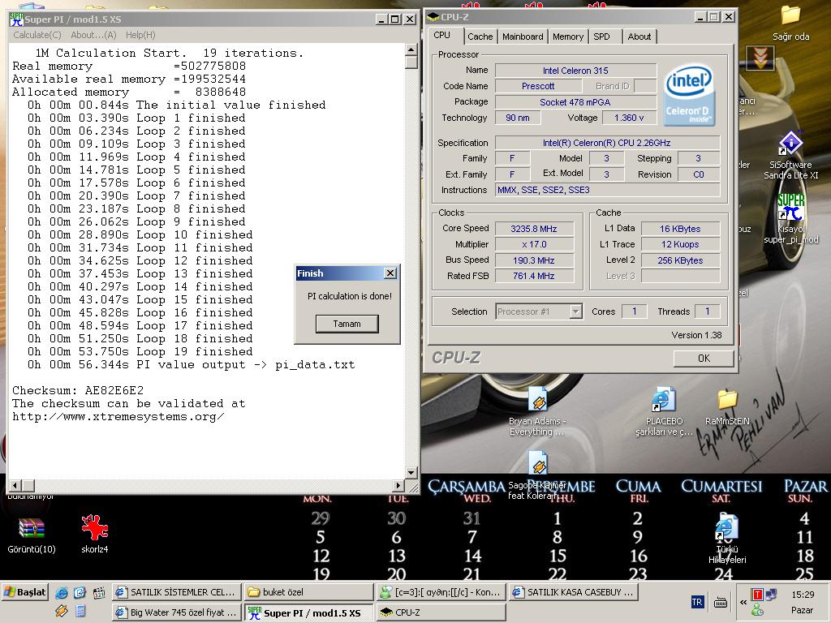This screenshot has width=831, height=623.
Task: Open the PLACEBO şarkıları shortcut
Action: [x=663, y=401]
